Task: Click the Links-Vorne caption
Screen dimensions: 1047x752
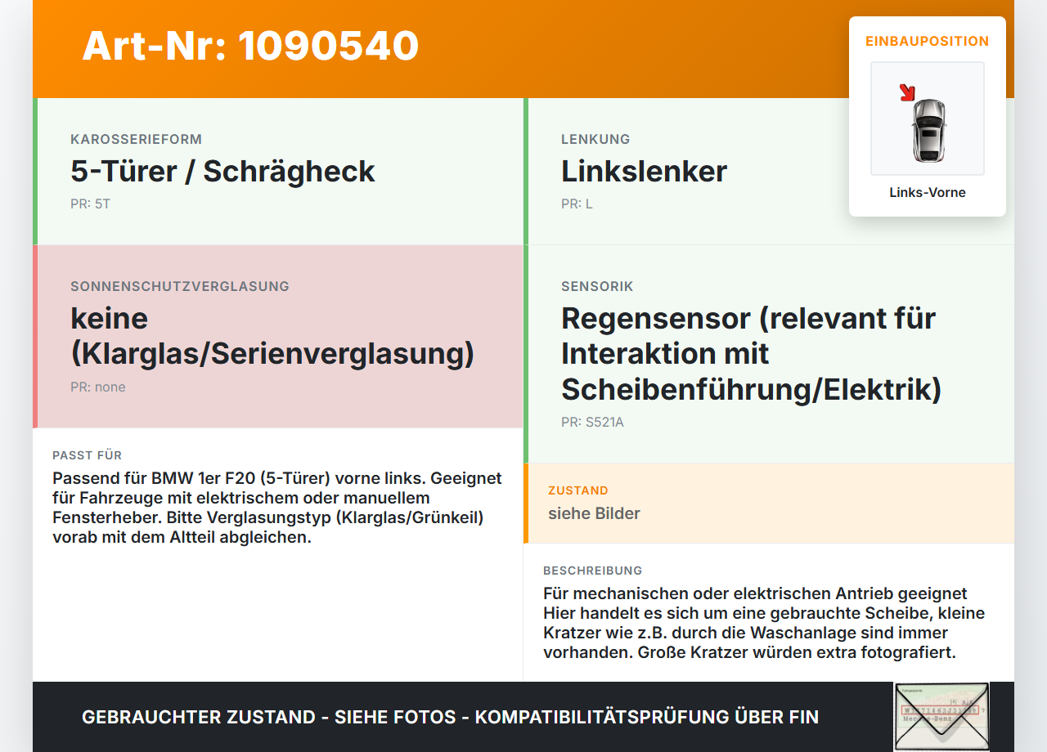Action: 928,193
